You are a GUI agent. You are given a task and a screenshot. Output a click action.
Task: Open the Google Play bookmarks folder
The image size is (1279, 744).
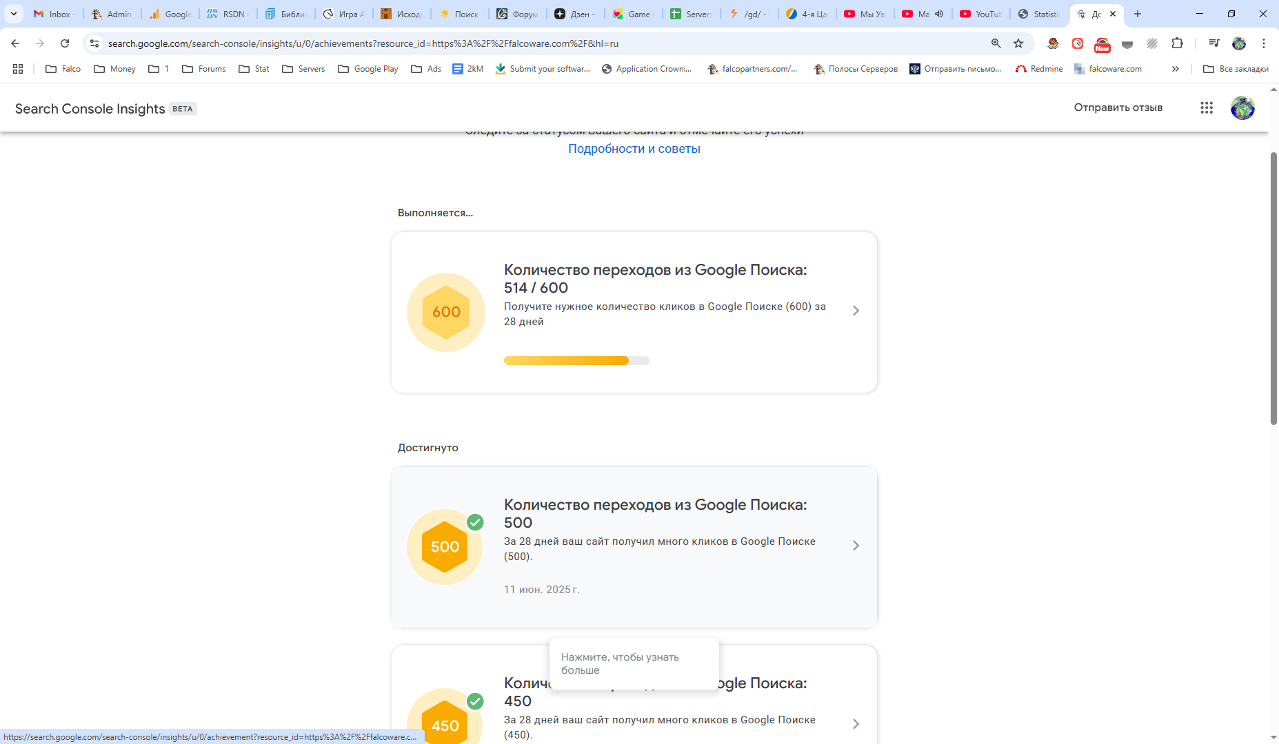click(x=368, y=69)
